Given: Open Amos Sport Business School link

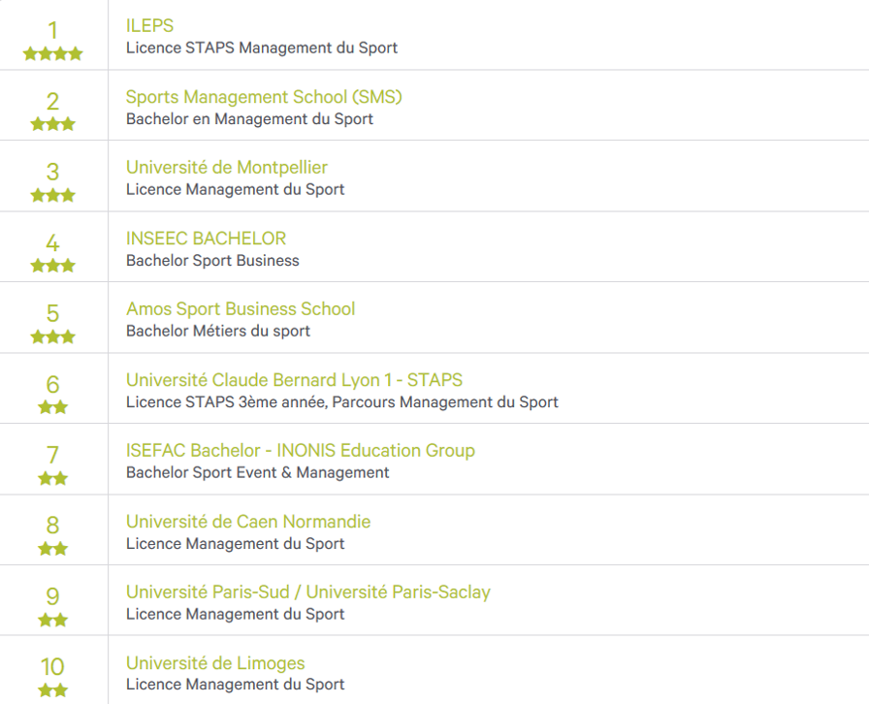Looking at the screenshot, I should (x=241, y=308).
